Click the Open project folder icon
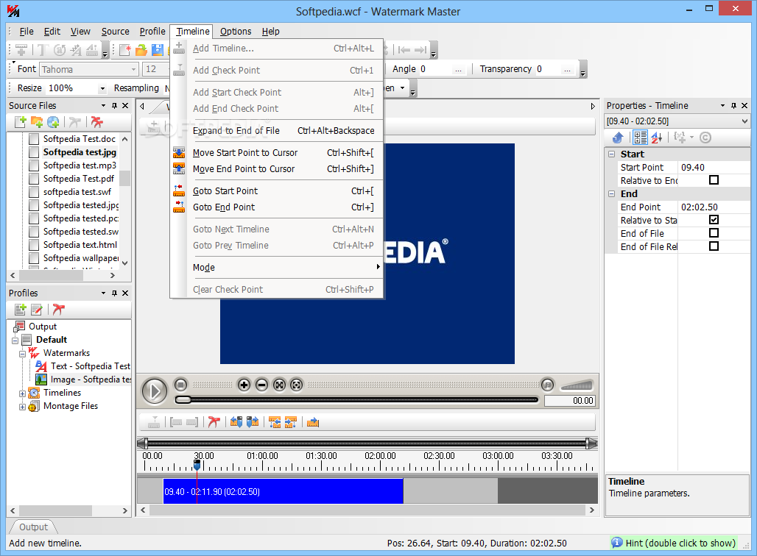757x556 pixels. coord(141,50)
